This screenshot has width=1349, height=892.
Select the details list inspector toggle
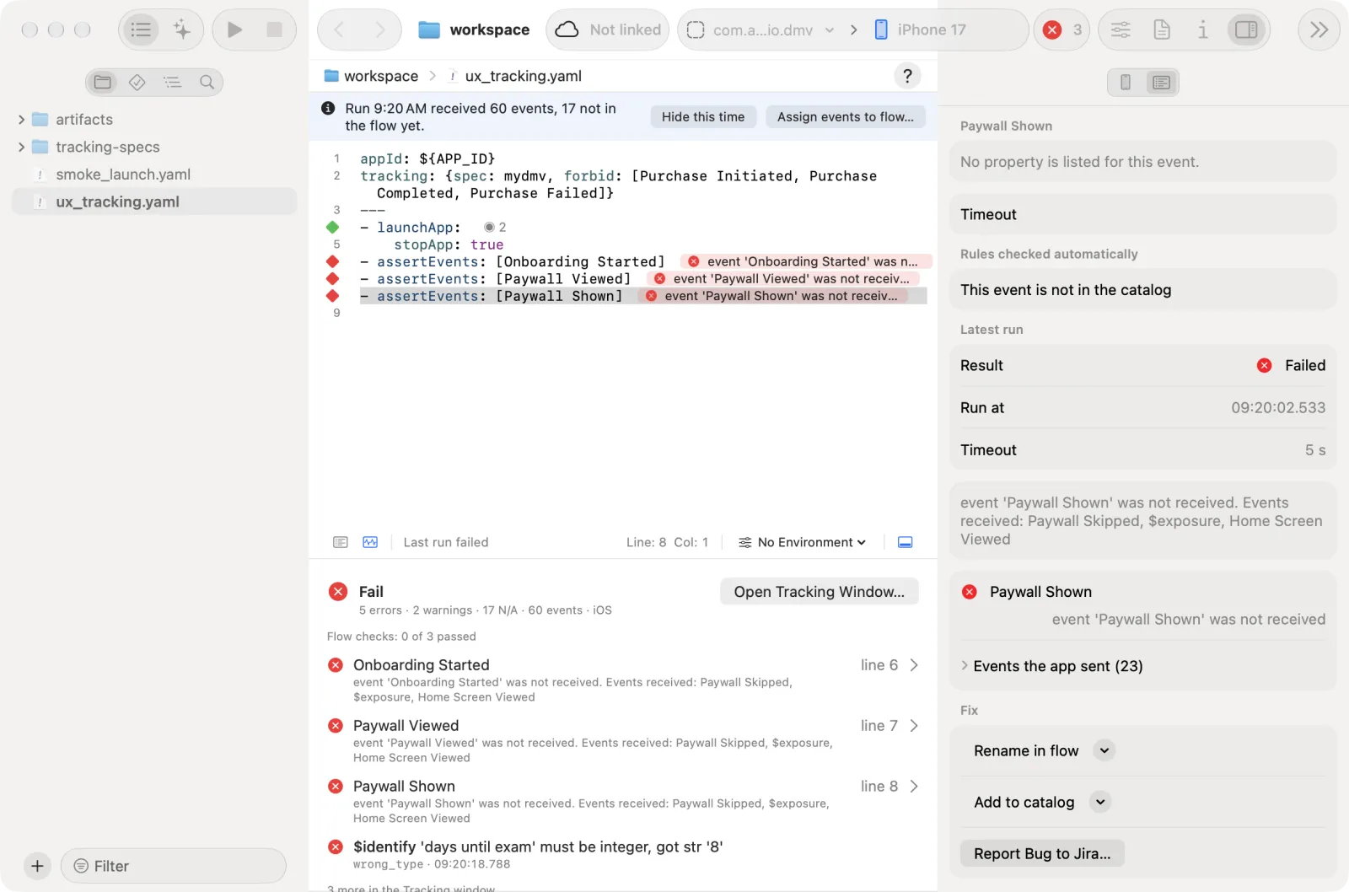(x=1161, y=82)
